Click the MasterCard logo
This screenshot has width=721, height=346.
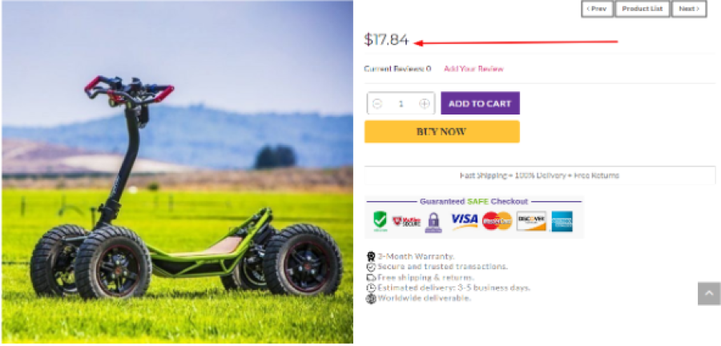pos(497,221)
